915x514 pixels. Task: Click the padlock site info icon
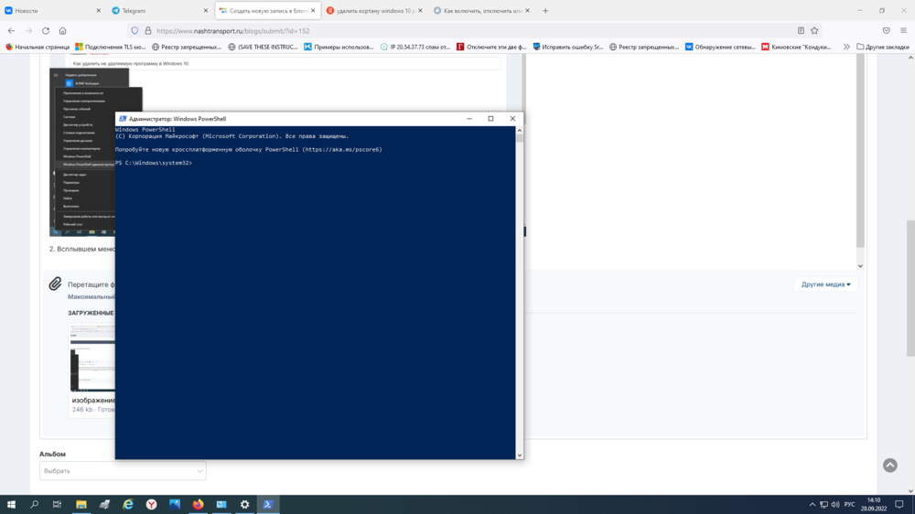point(147,30)
